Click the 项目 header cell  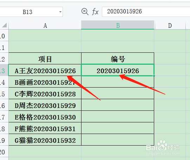45,59
